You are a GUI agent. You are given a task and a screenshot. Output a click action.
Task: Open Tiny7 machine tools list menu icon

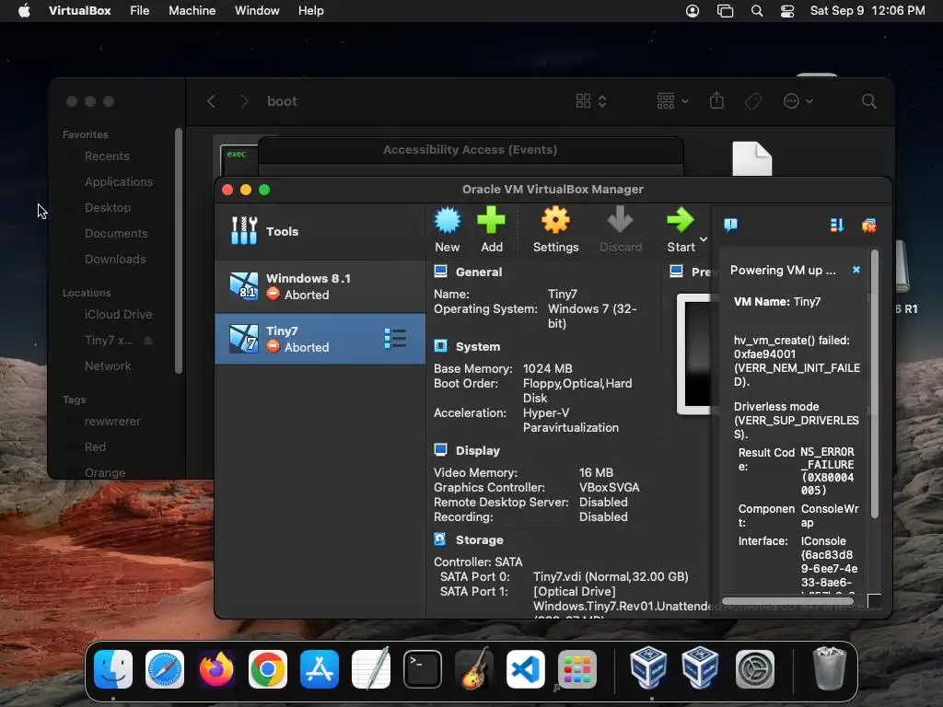(x=395, y=339)
